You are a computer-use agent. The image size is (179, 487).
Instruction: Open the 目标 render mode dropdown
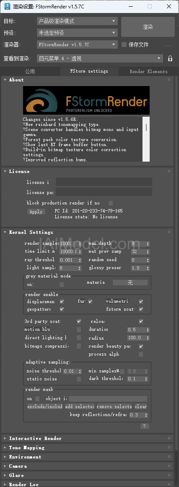77,21
